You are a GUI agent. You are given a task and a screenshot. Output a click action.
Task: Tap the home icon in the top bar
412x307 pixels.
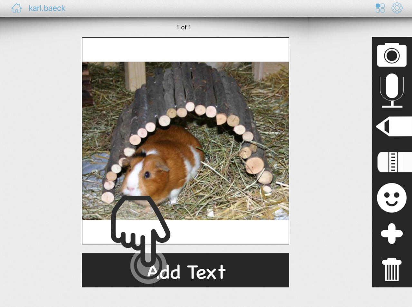[x=16, y=8]
